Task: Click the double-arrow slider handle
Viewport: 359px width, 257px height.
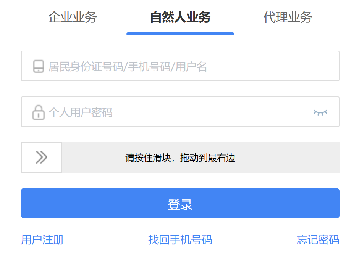Action: click(x=42, y=157)
